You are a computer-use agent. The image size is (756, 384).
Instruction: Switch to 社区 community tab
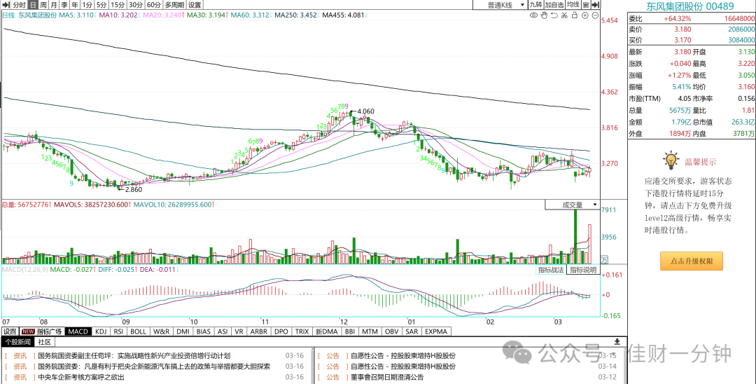pos(45,341)
